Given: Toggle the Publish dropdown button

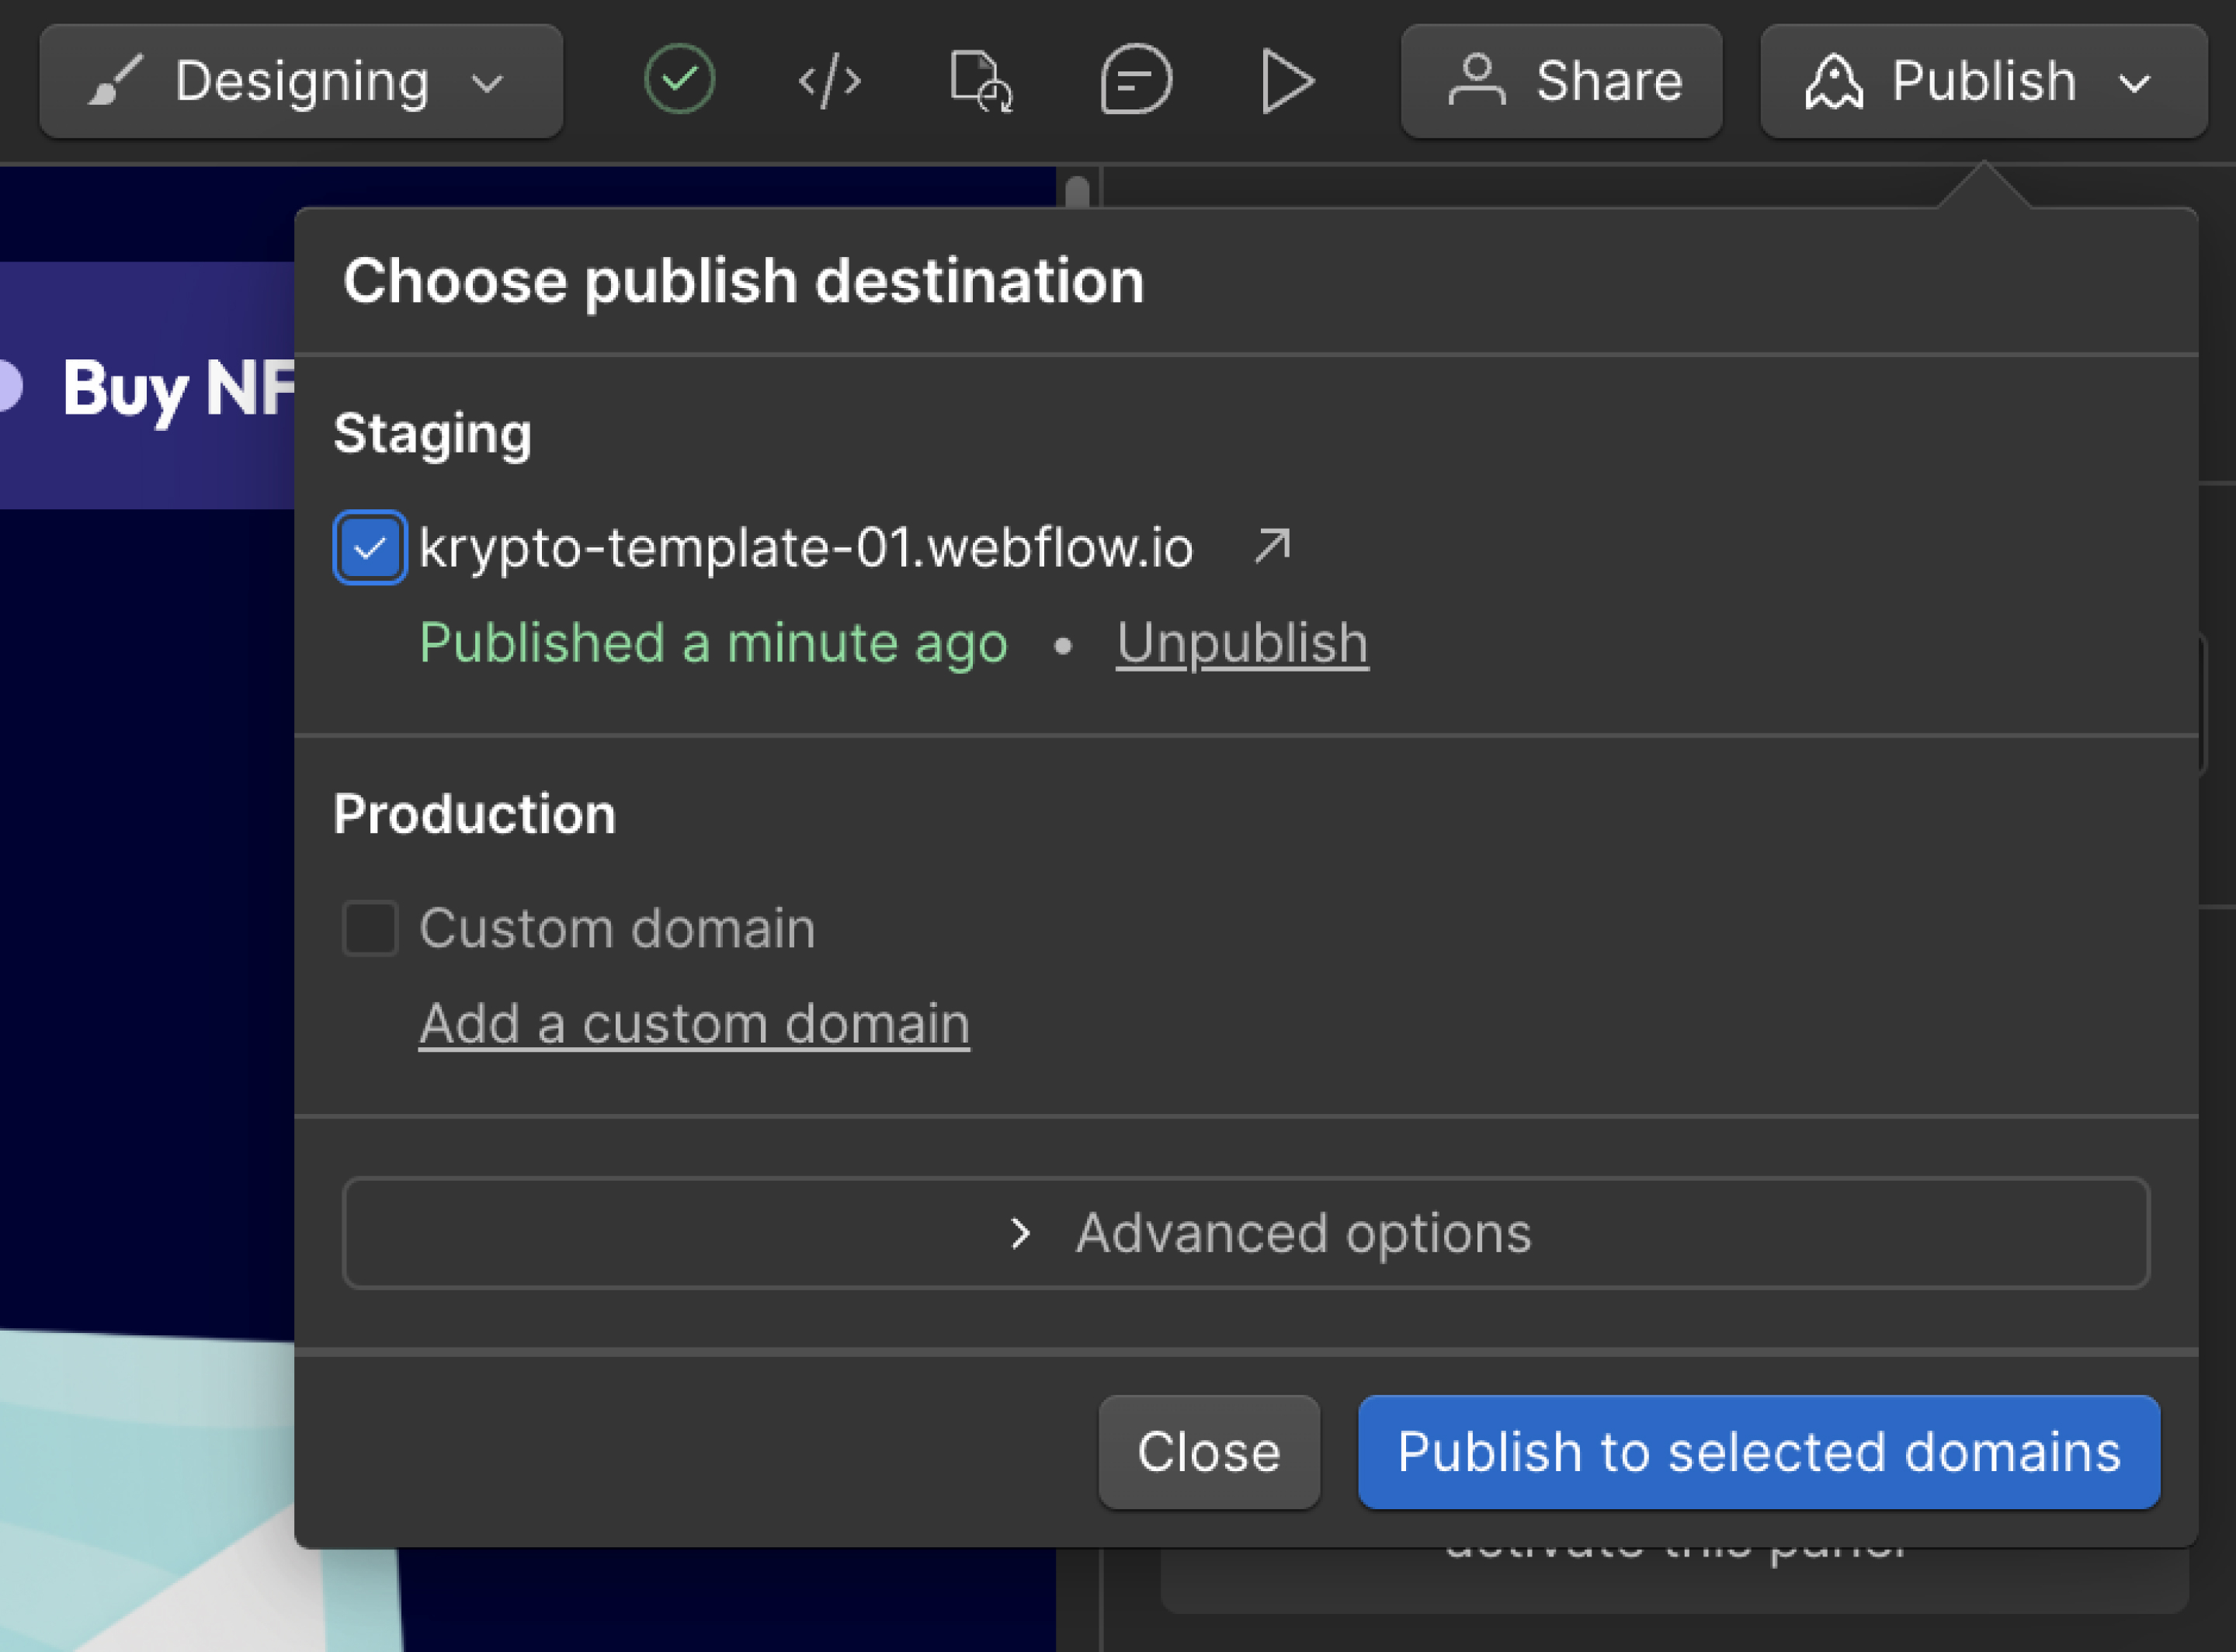Looking at the screenshot, I should tap(1983, 81).
